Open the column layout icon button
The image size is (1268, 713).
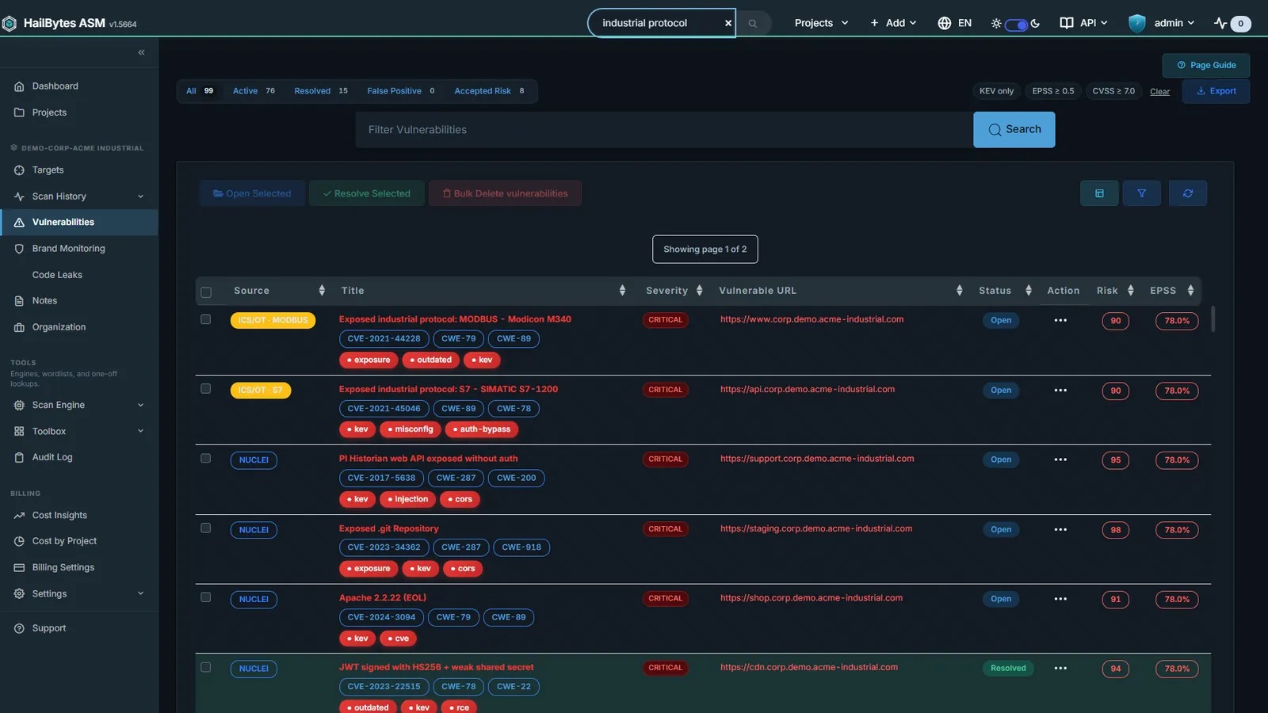[x=1099, y=193]
